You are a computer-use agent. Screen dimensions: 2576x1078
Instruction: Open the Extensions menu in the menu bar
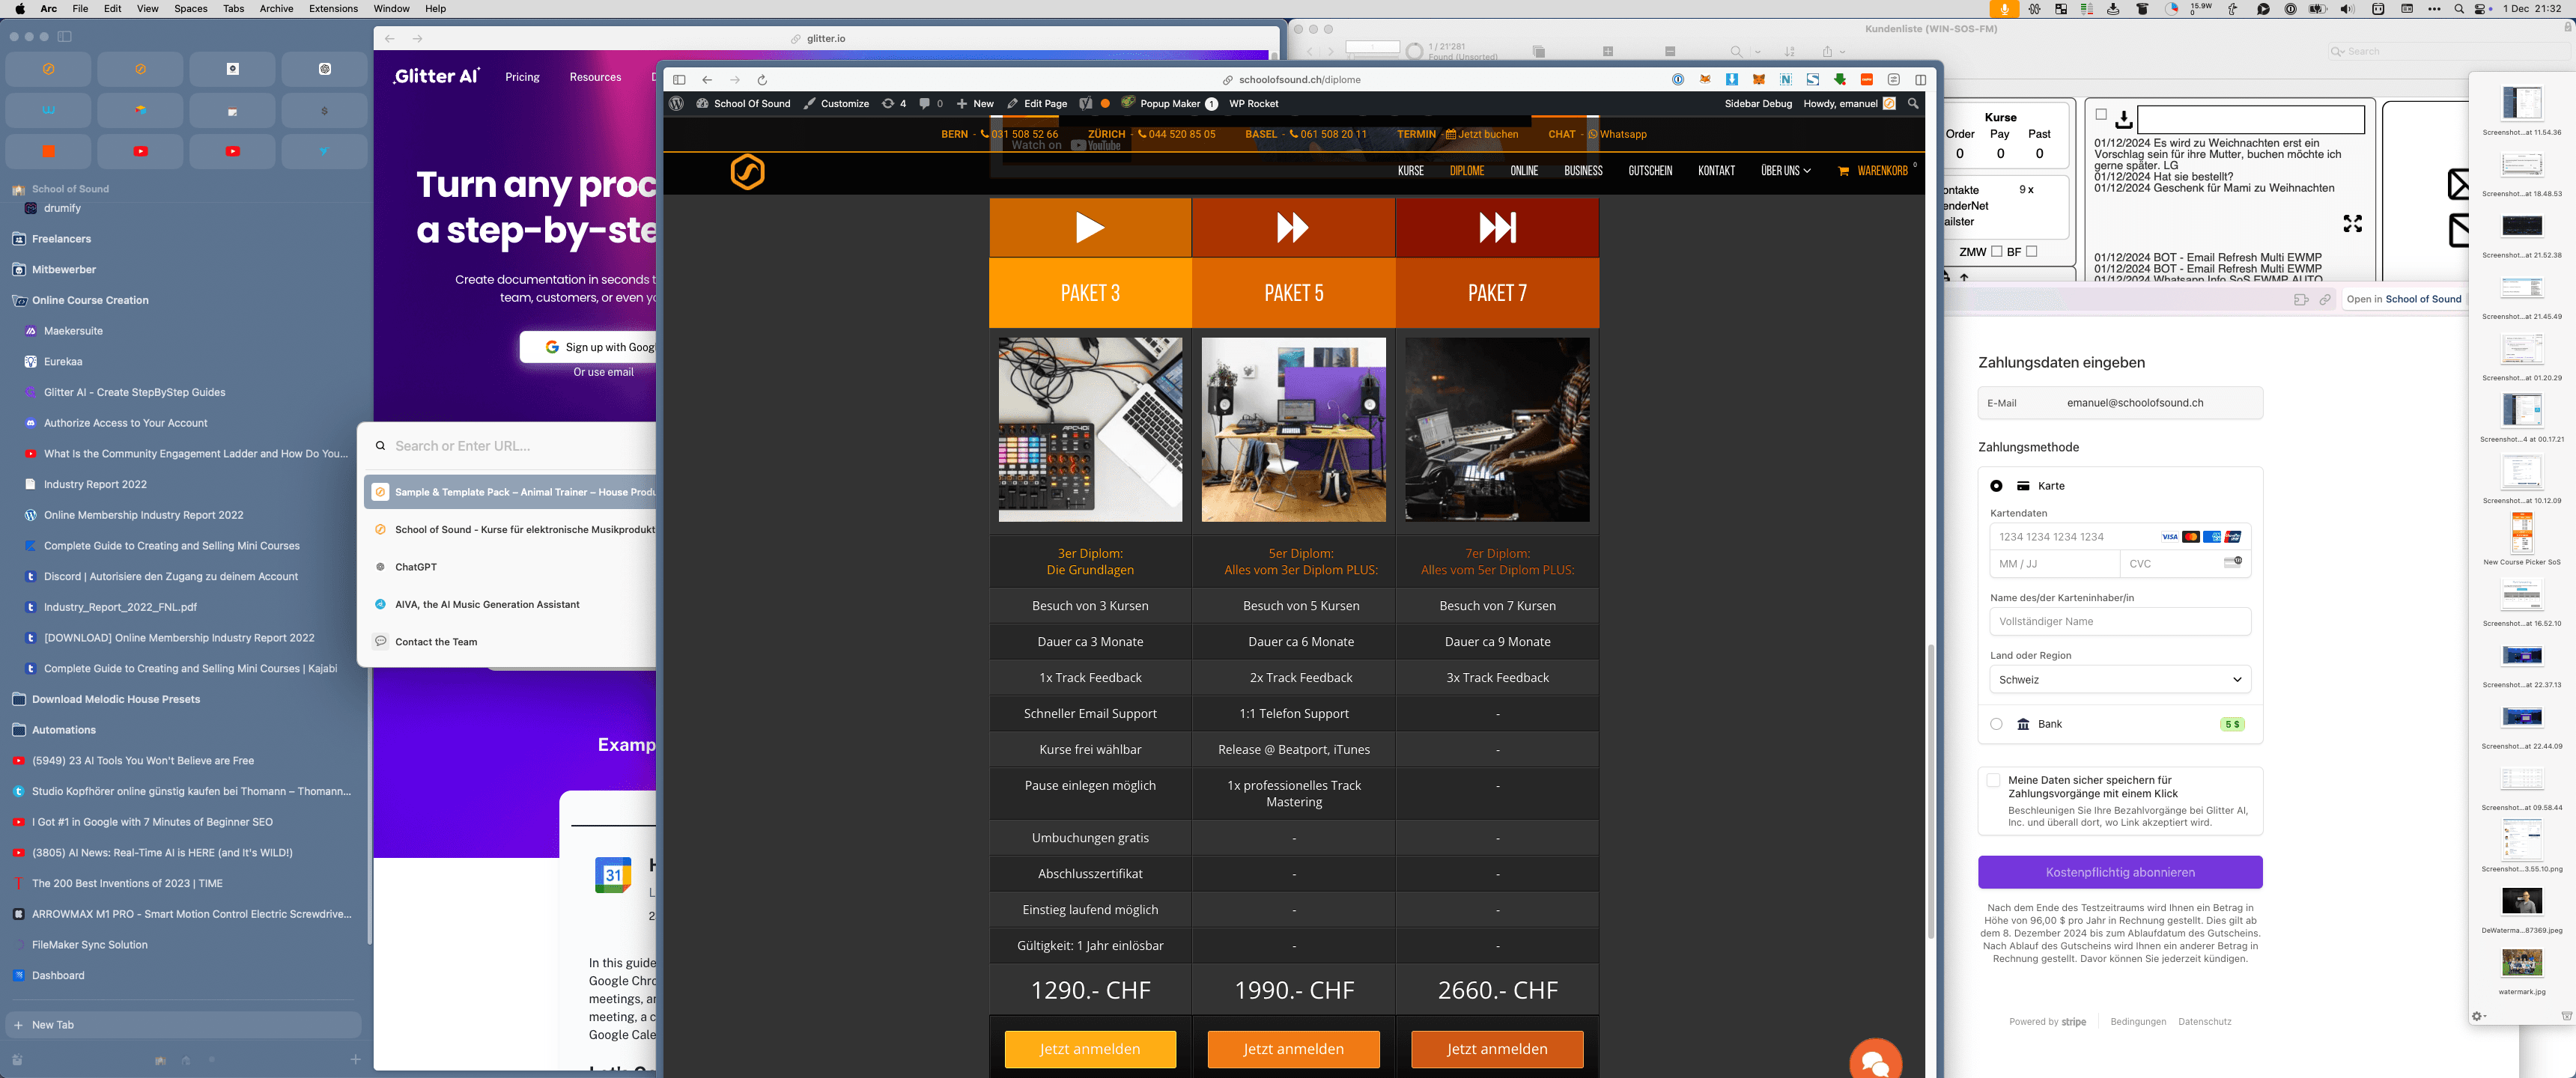coord(334,9)
